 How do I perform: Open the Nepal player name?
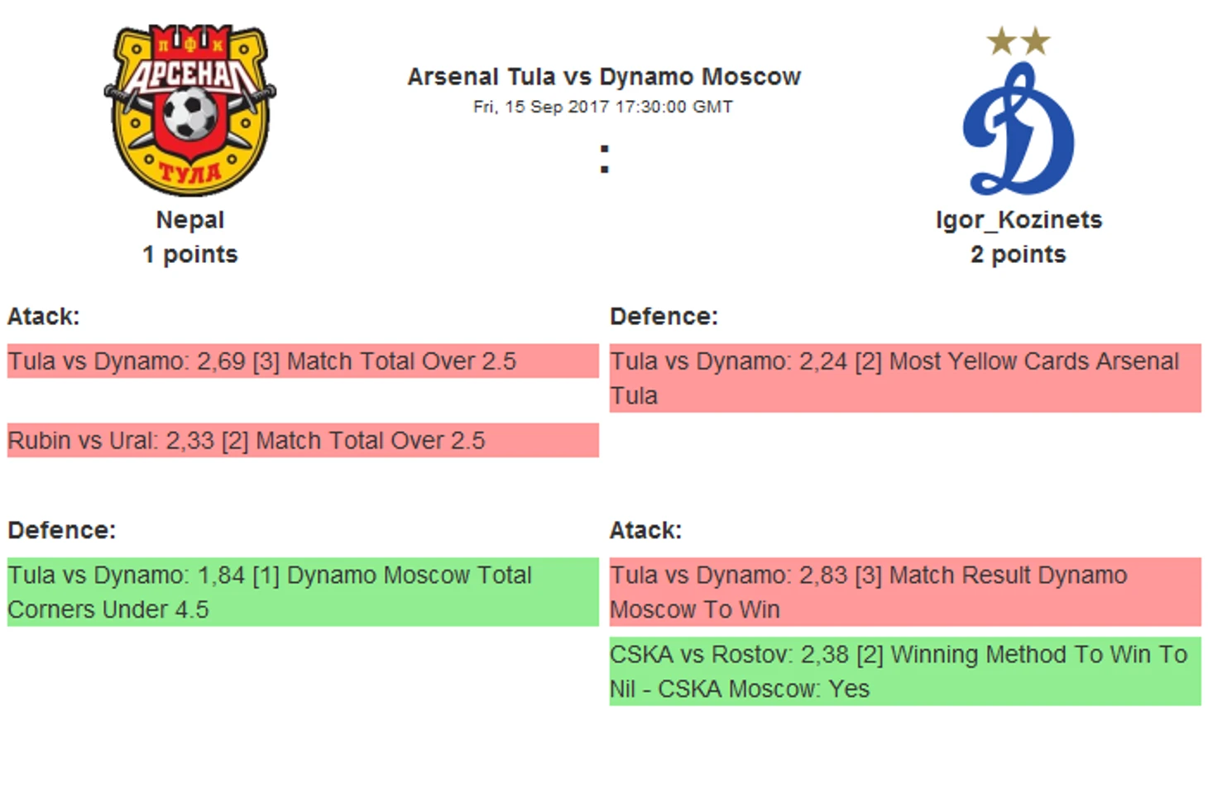(190, 220)
